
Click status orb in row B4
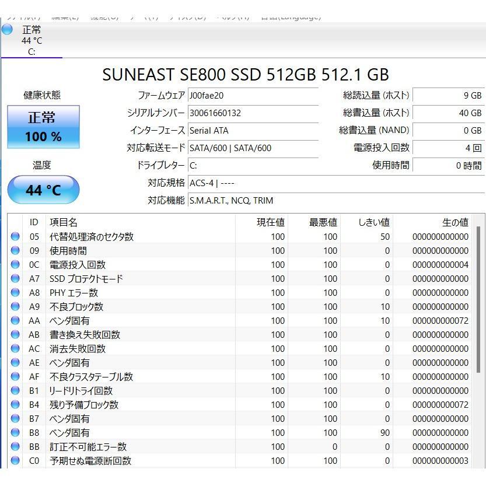[15, 404]
